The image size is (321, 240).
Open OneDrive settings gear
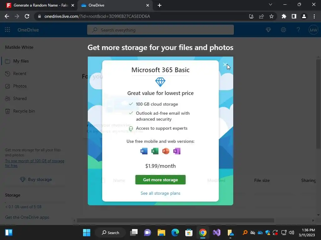tap(283, 30)
